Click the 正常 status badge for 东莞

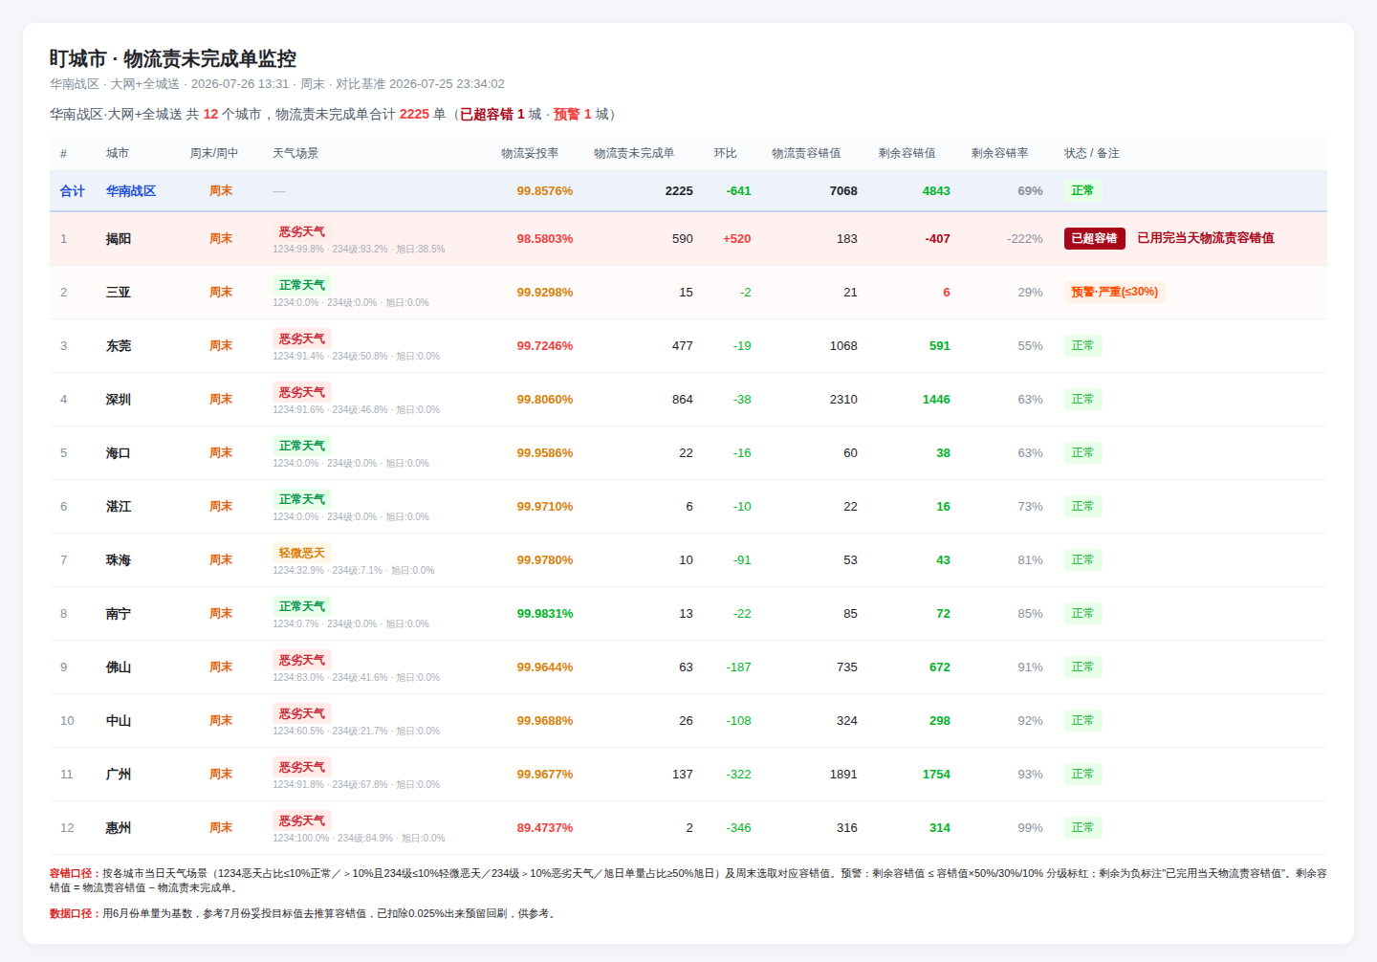point(1082,345)
